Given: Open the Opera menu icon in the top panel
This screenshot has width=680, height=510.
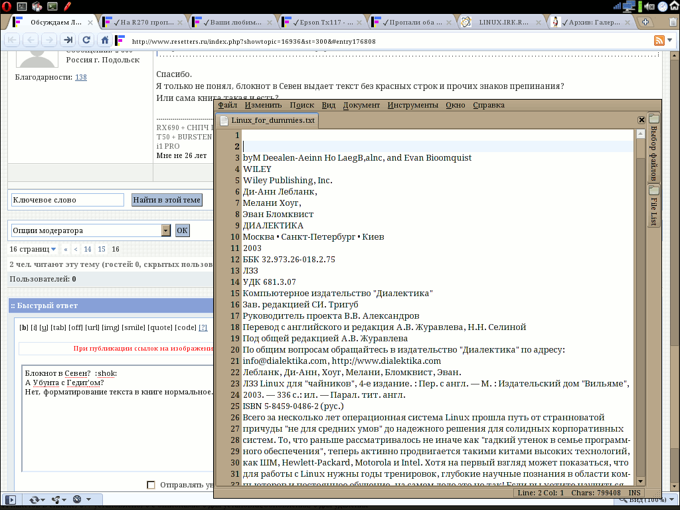Looking at the screenshot, I should (x=7, y=6).
